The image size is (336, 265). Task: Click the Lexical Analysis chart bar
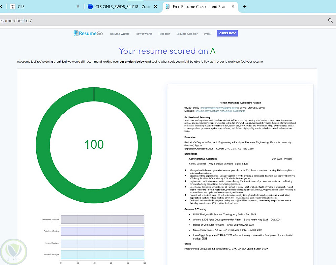(x=102, y=243)
